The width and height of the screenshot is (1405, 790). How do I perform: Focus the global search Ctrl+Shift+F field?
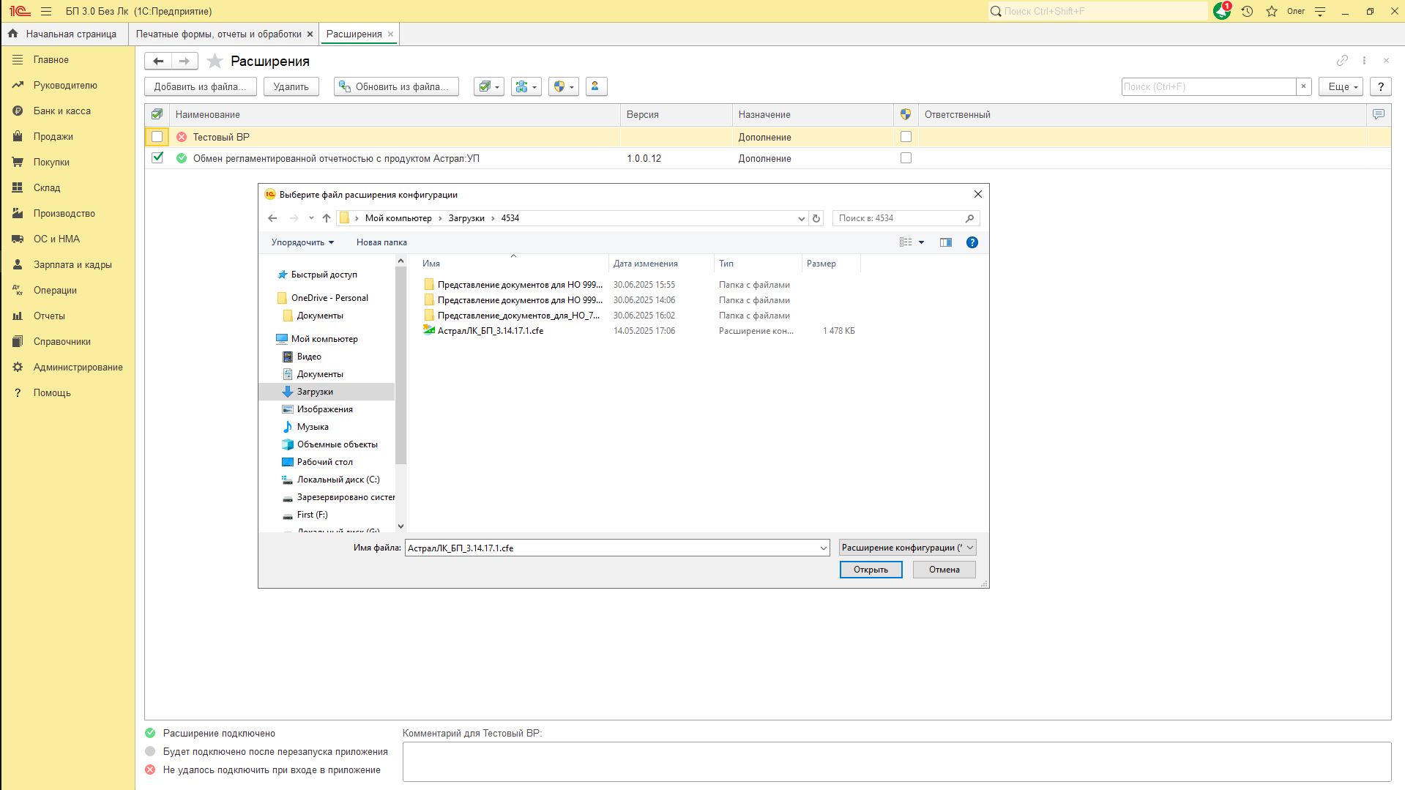click(1097, 11)
